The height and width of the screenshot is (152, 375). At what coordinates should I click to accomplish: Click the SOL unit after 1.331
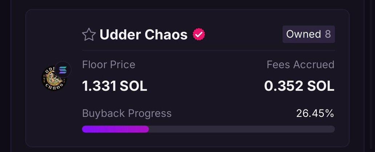click(x=133, y=86)
